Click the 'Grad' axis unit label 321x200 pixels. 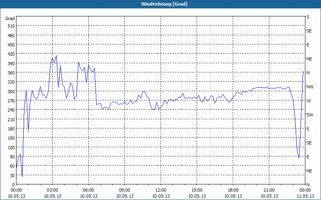coord(10,18)
